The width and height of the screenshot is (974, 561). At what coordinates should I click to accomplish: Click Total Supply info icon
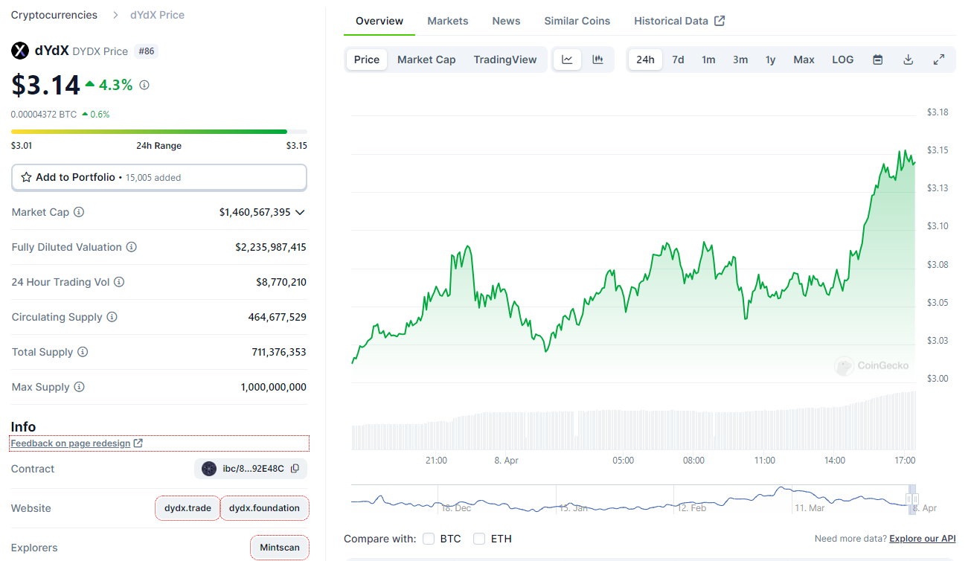point(83,352)
